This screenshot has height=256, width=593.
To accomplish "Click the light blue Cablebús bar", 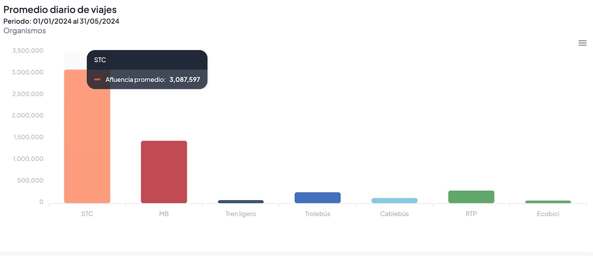I will (x=394, y=200).
